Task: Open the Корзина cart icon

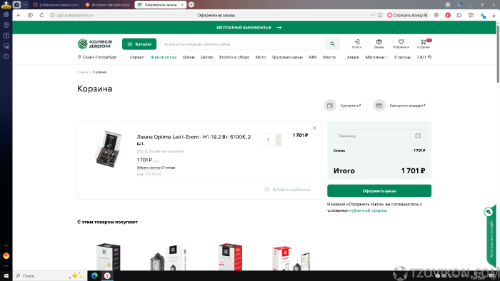Action: pyautogui.click(x=424, y=44)
